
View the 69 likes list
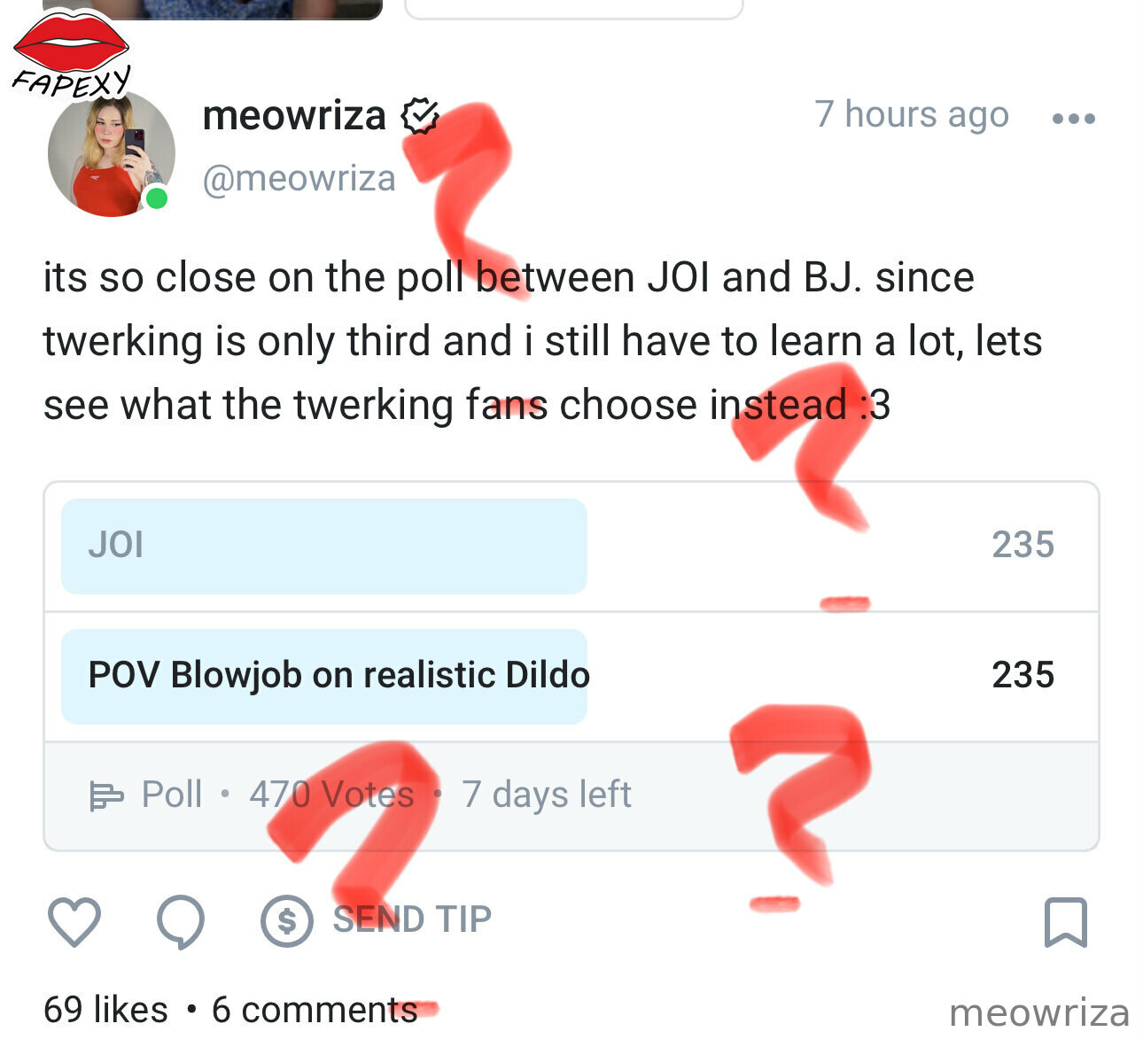tap(105, 1010)
